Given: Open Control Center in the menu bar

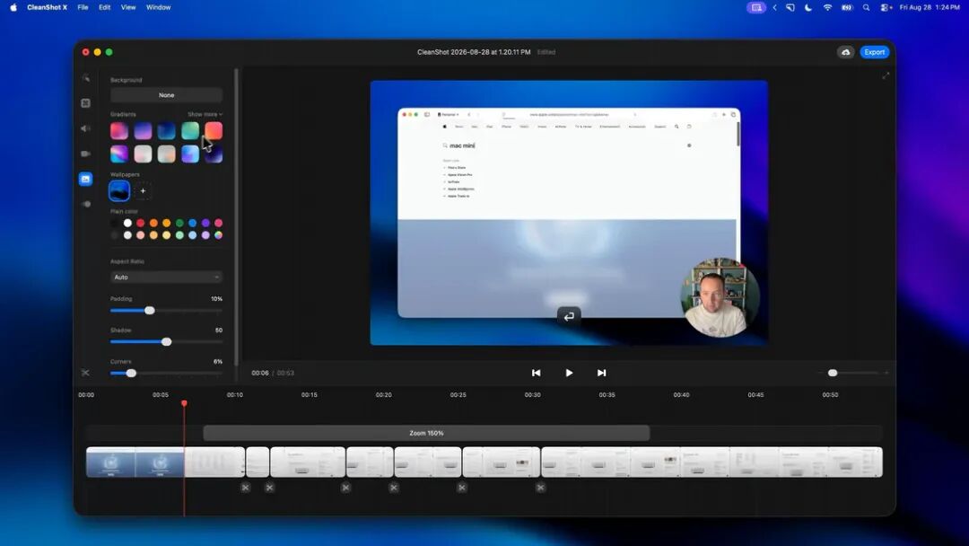Looking at the screenshot, I should (886, 7).
